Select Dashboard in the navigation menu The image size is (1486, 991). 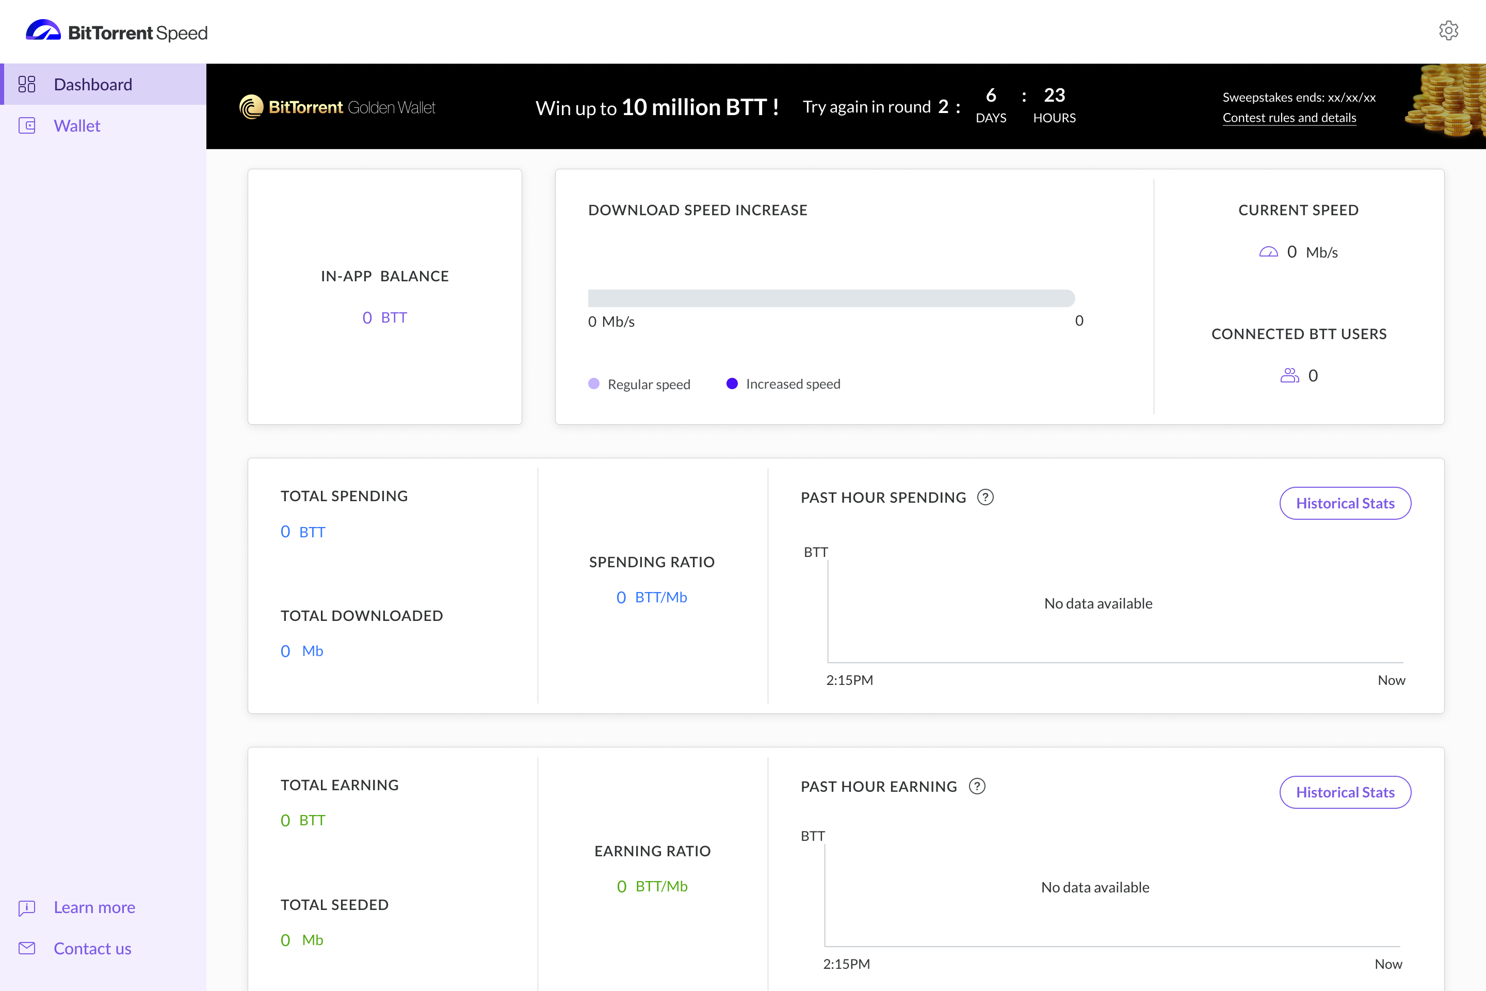point(93,84)
